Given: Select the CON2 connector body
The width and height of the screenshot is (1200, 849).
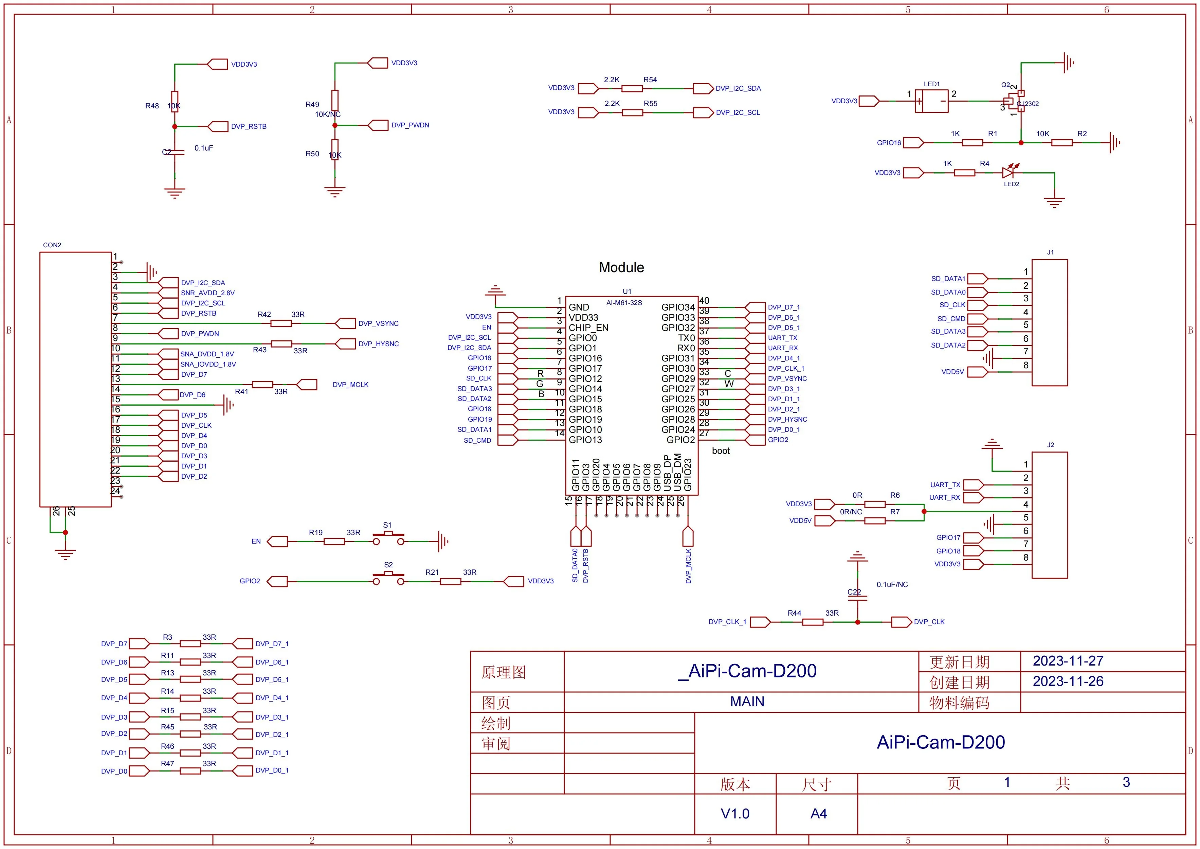Looking at the screenshot, I should pos(76,379).
